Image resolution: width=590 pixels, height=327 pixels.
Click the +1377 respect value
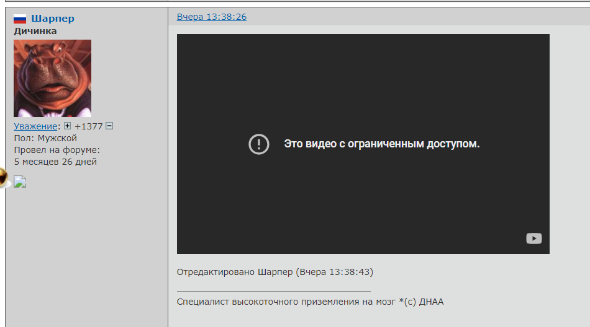pyautogui.click(x=88, y=126)
